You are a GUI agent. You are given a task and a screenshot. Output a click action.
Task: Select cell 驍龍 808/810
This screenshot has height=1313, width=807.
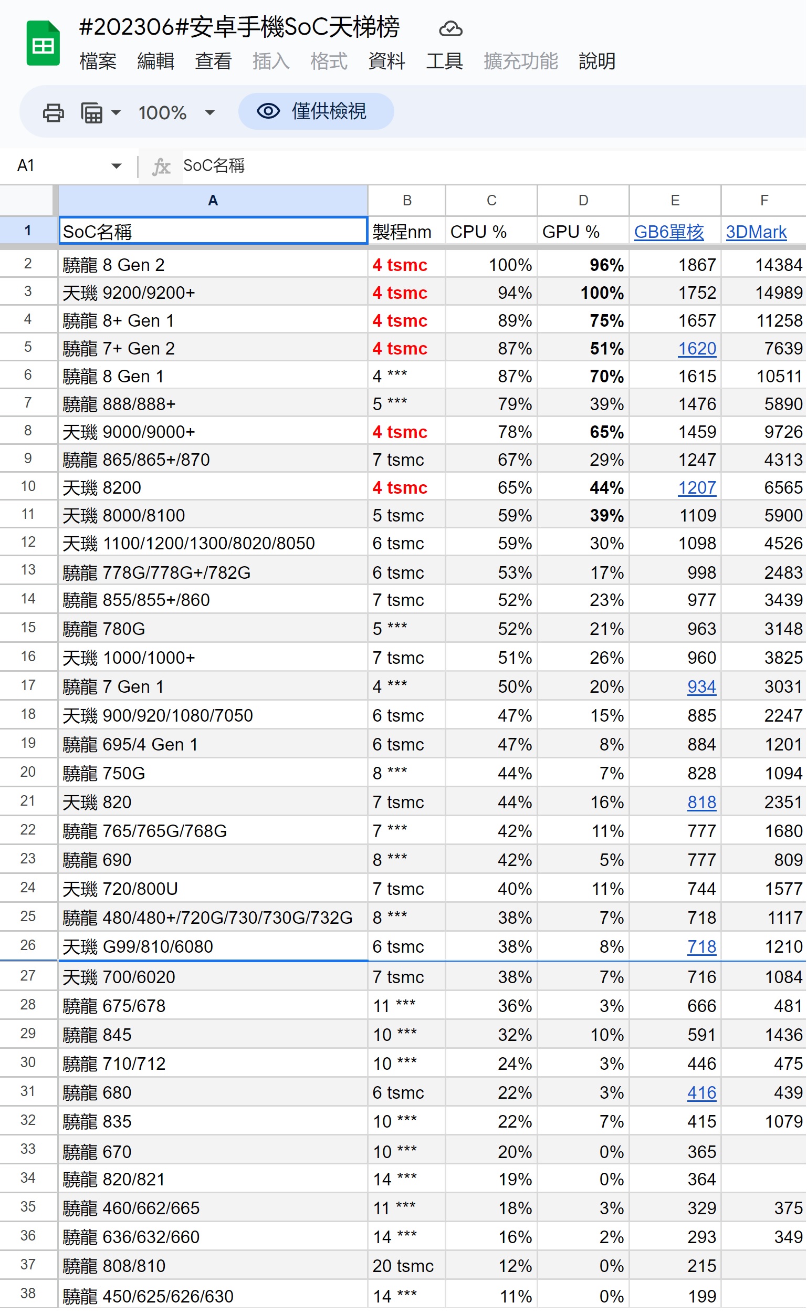pos(213,1266)
